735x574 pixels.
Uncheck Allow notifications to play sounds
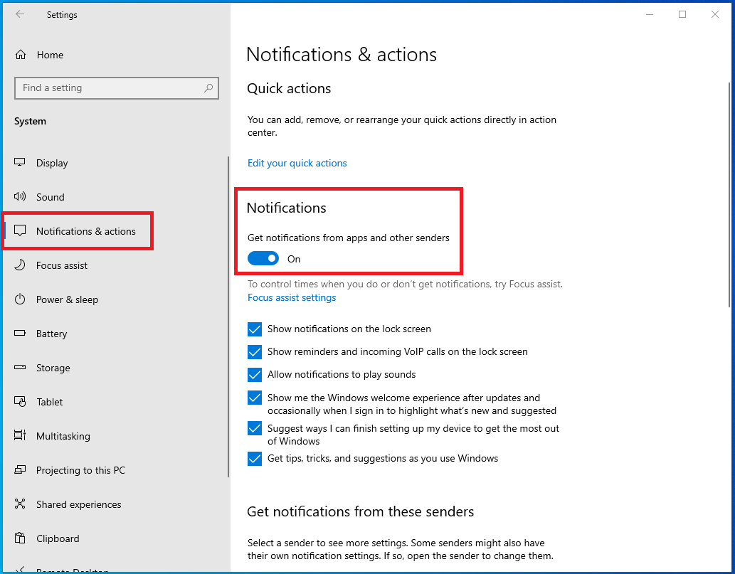click(255, 375)
